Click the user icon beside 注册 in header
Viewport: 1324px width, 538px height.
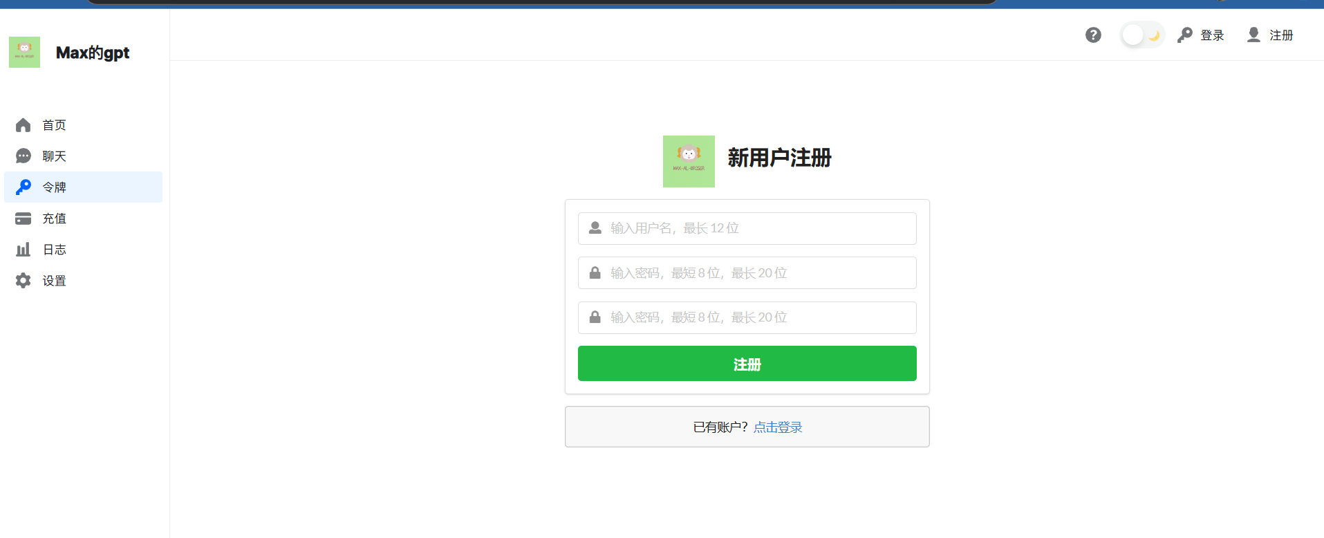click(1253, 35)
